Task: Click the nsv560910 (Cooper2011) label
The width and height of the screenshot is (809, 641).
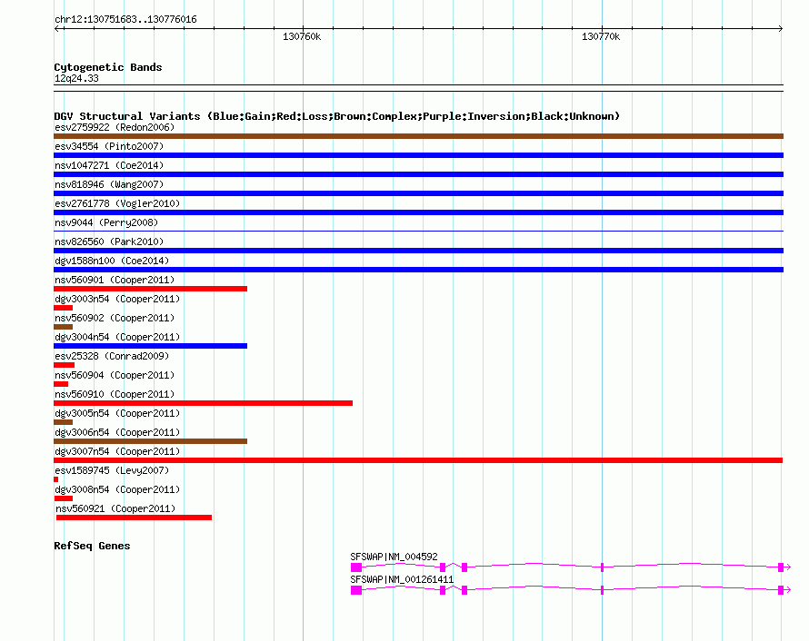Action: pos(115,394)
